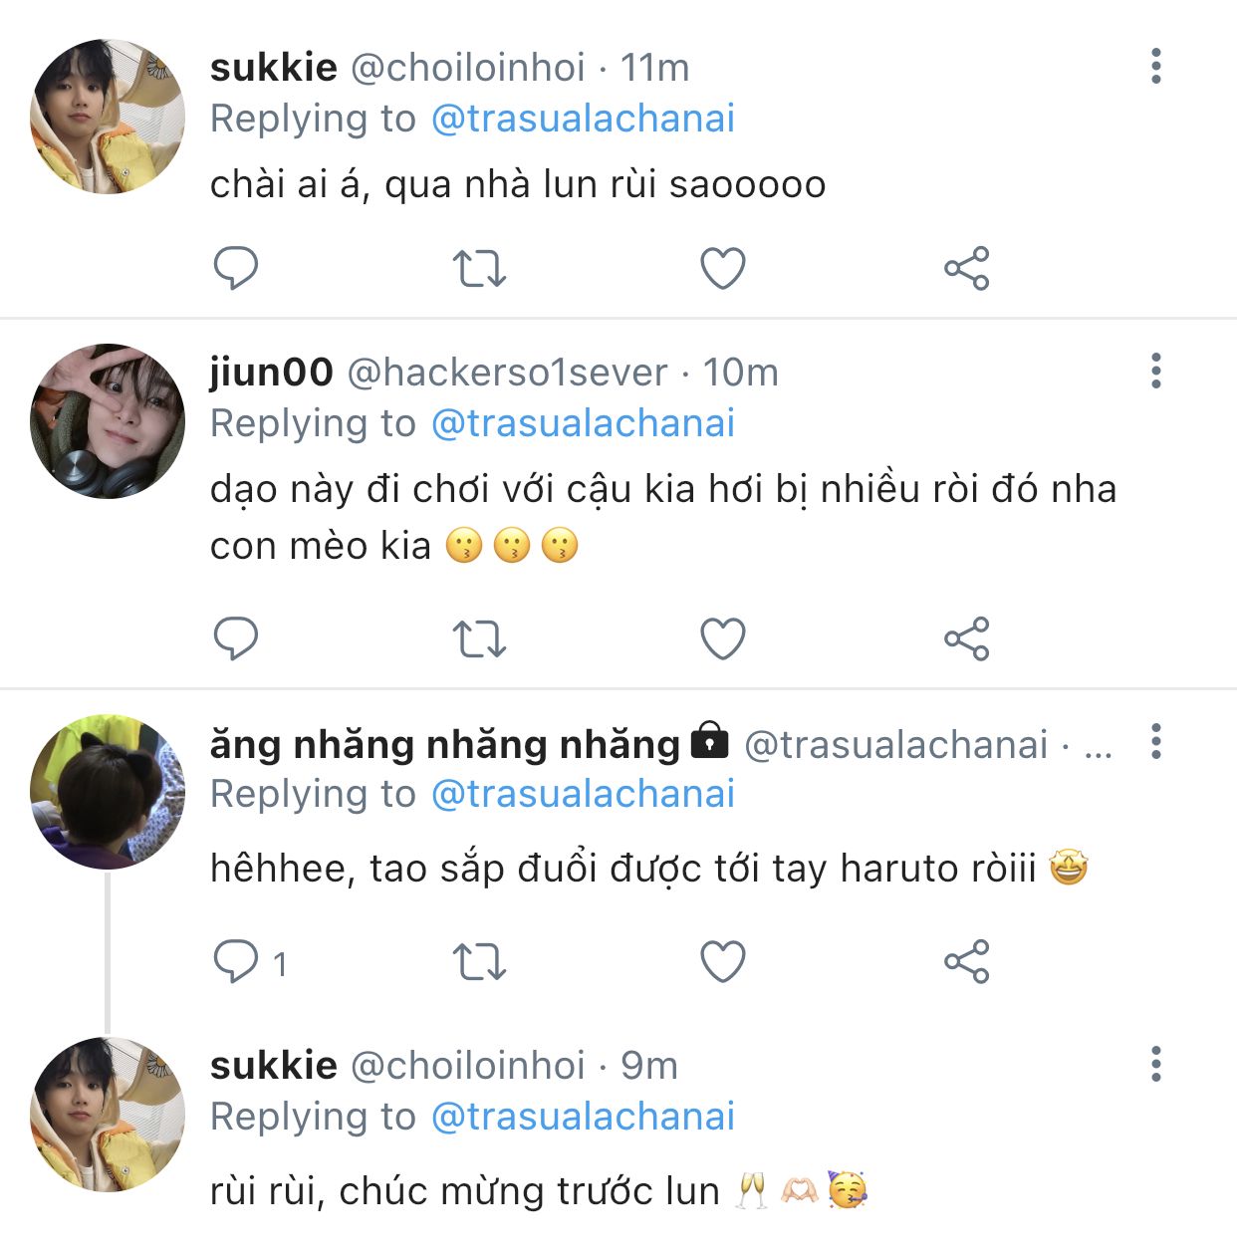Retweet sukkie's 'chài ai á' tweet
The image size is (1237, 1260).
479,268
